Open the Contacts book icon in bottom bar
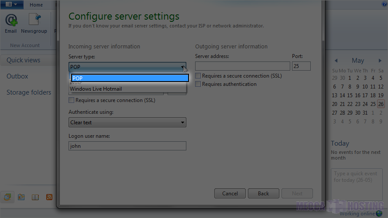 [x=35, y=197]
